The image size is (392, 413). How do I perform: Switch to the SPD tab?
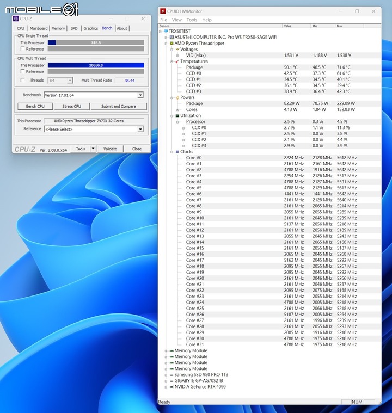pos(74,28)
